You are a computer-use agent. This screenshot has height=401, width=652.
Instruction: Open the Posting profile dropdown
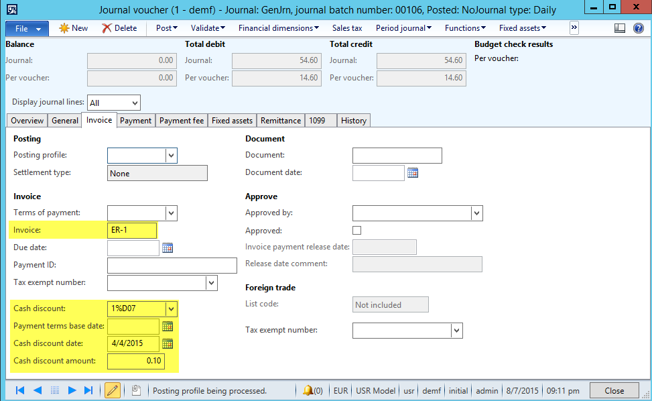tap(171, 156)
